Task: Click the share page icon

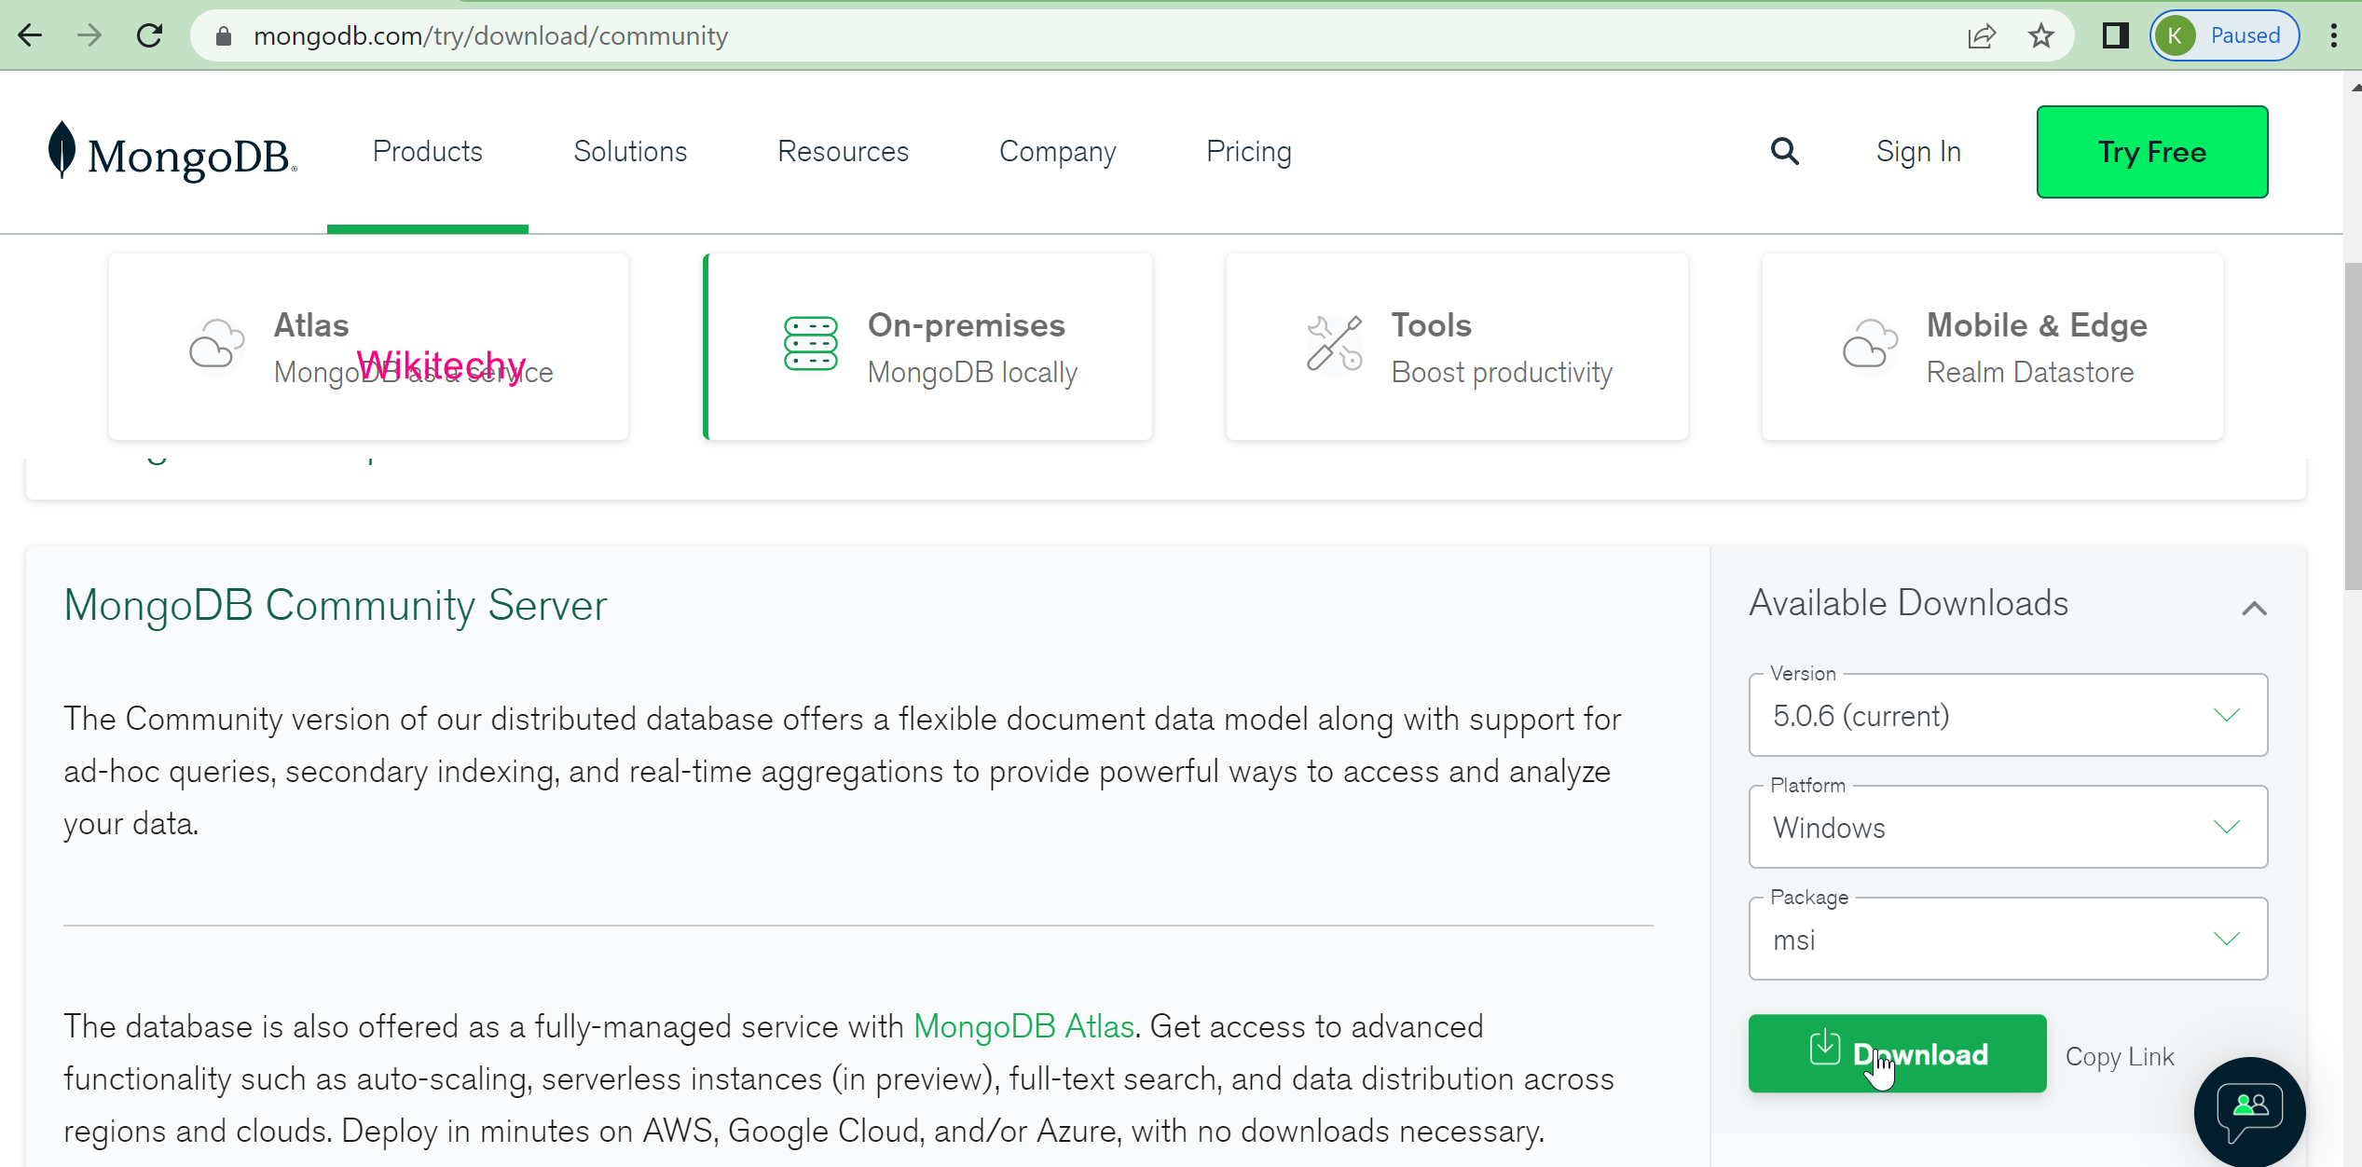Action: (x=1981, y=35)
